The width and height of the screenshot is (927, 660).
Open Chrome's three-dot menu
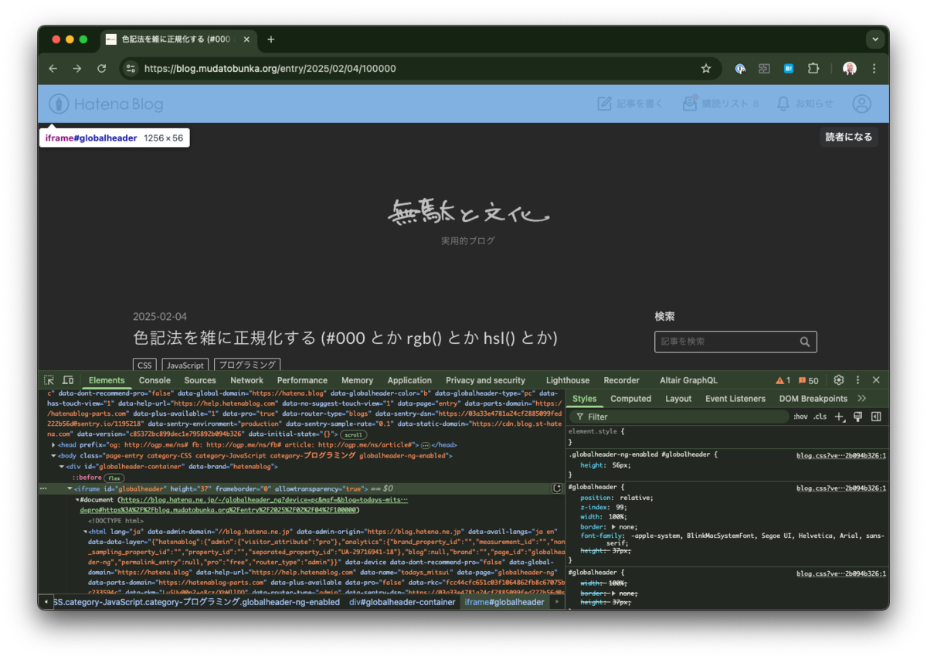[874, 69]
